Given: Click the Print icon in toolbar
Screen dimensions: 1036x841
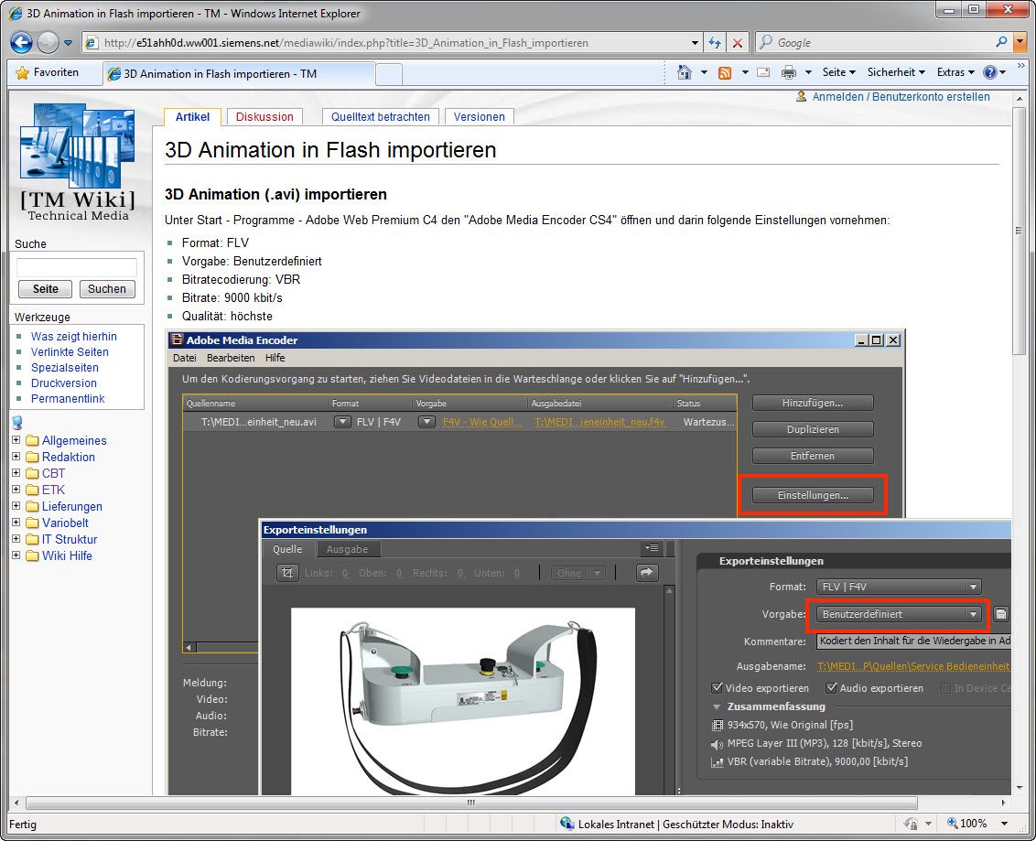Looking at the screenshot, I should tap(788, 72).
